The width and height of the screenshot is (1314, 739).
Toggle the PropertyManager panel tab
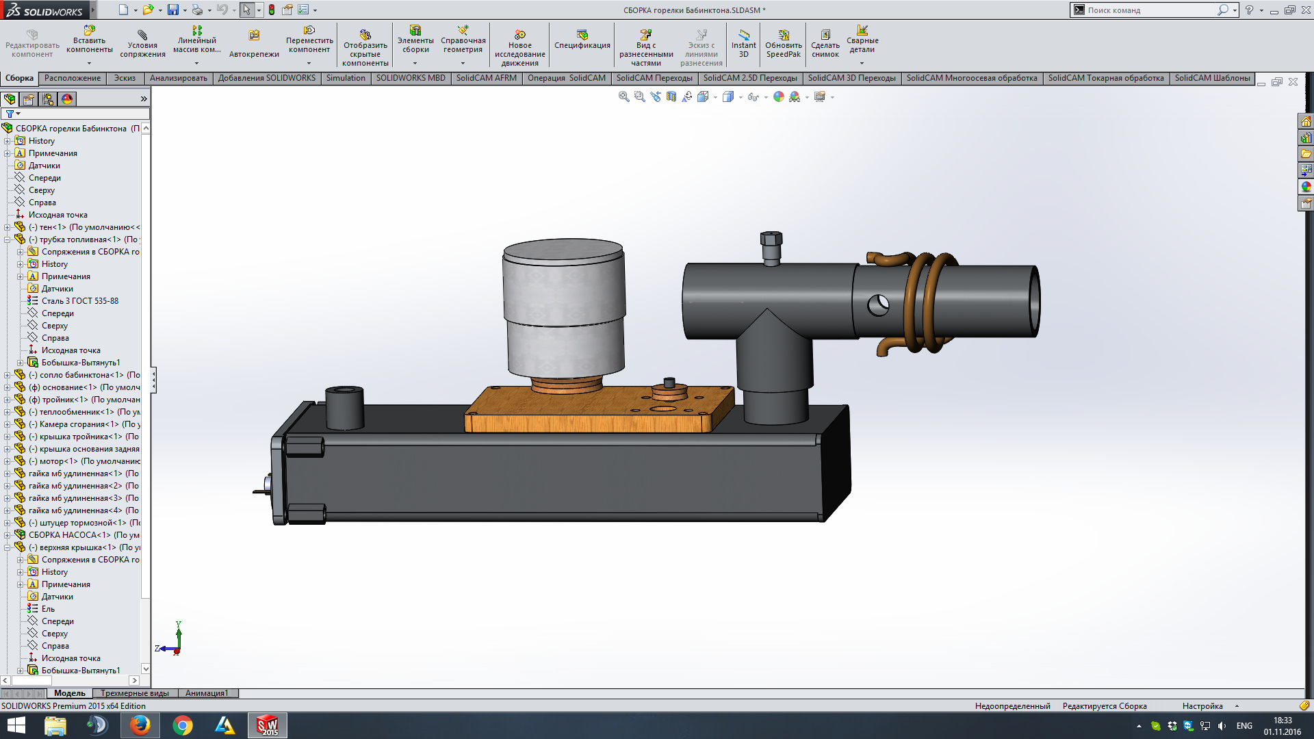click(x=29, y=99)
